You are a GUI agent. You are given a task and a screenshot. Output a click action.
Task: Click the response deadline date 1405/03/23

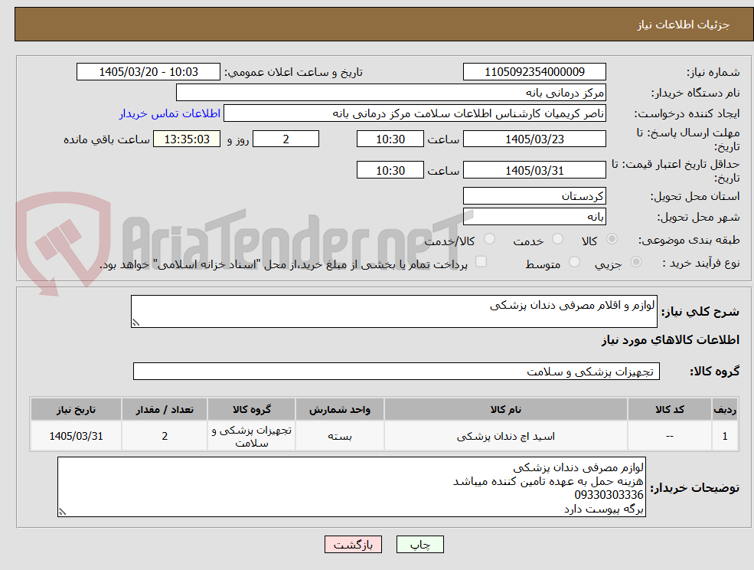coord(534,139)
